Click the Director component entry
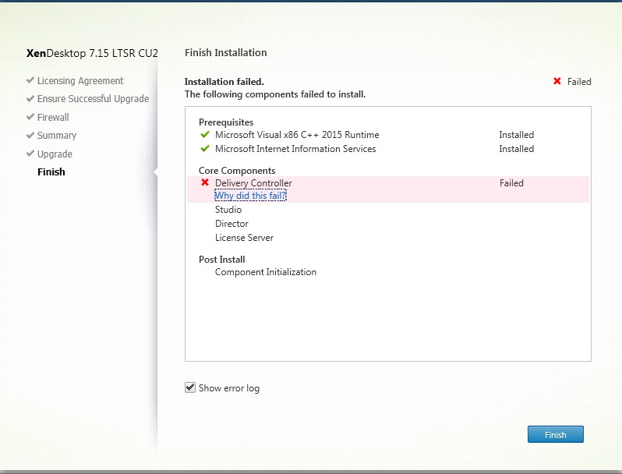Viewport: 622px width, 474px height. (231, 224)
